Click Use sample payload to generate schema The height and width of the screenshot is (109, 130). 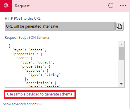point(39,94)
